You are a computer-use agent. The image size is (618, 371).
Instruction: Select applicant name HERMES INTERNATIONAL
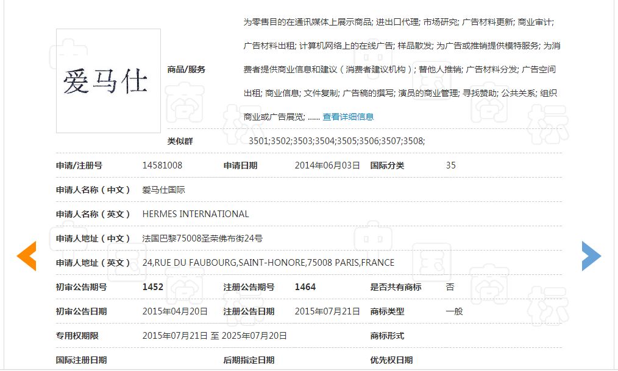[x=196, y=214]
